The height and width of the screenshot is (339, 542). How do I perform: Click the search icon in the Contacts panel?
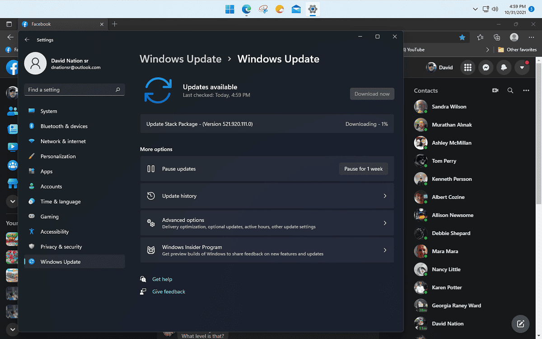click(510, 90)
